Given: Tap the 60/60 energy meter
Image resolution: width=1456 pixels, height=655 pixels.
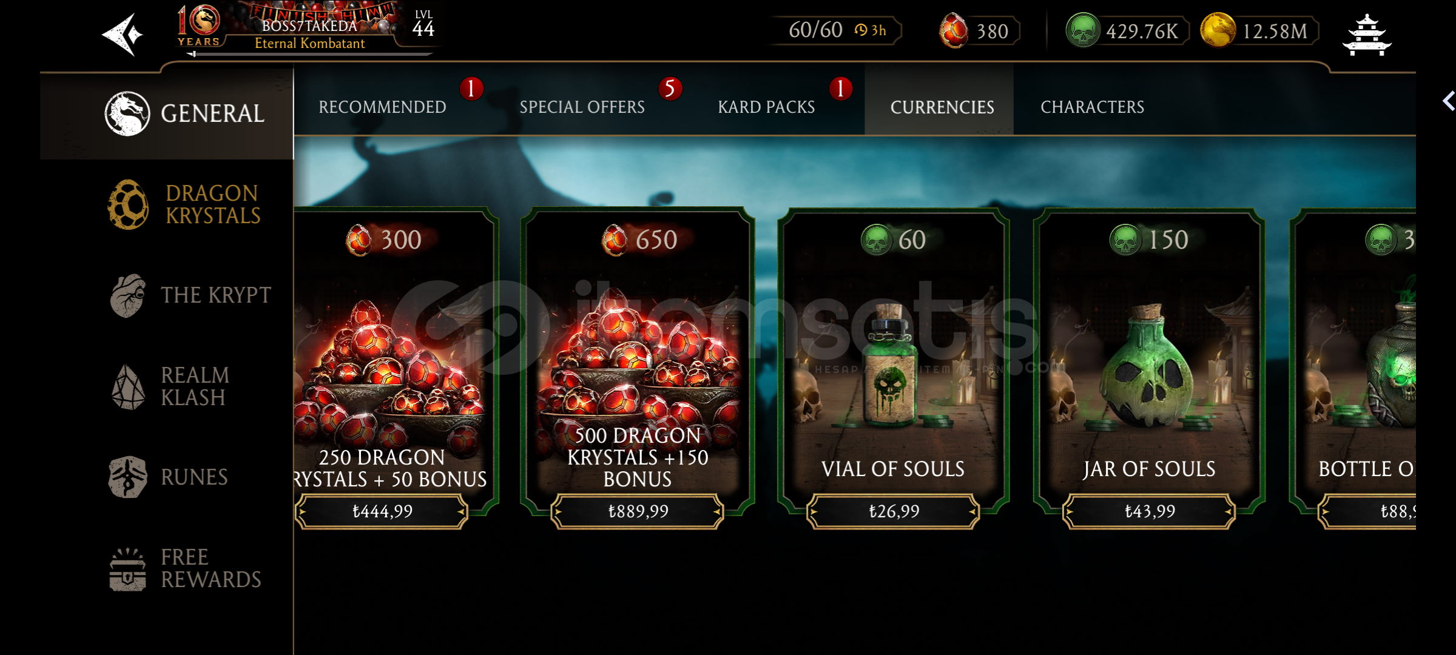Looking at the screenshot, I should (x=835, y=30).
